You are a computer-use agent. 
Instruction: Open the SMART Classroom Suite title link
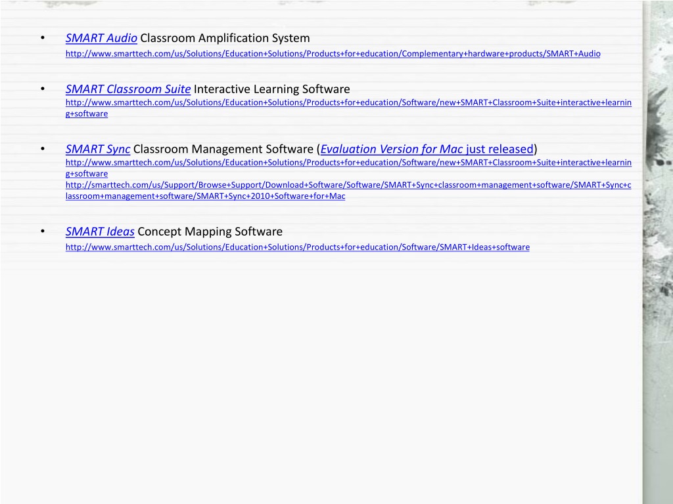click(128, 89)
